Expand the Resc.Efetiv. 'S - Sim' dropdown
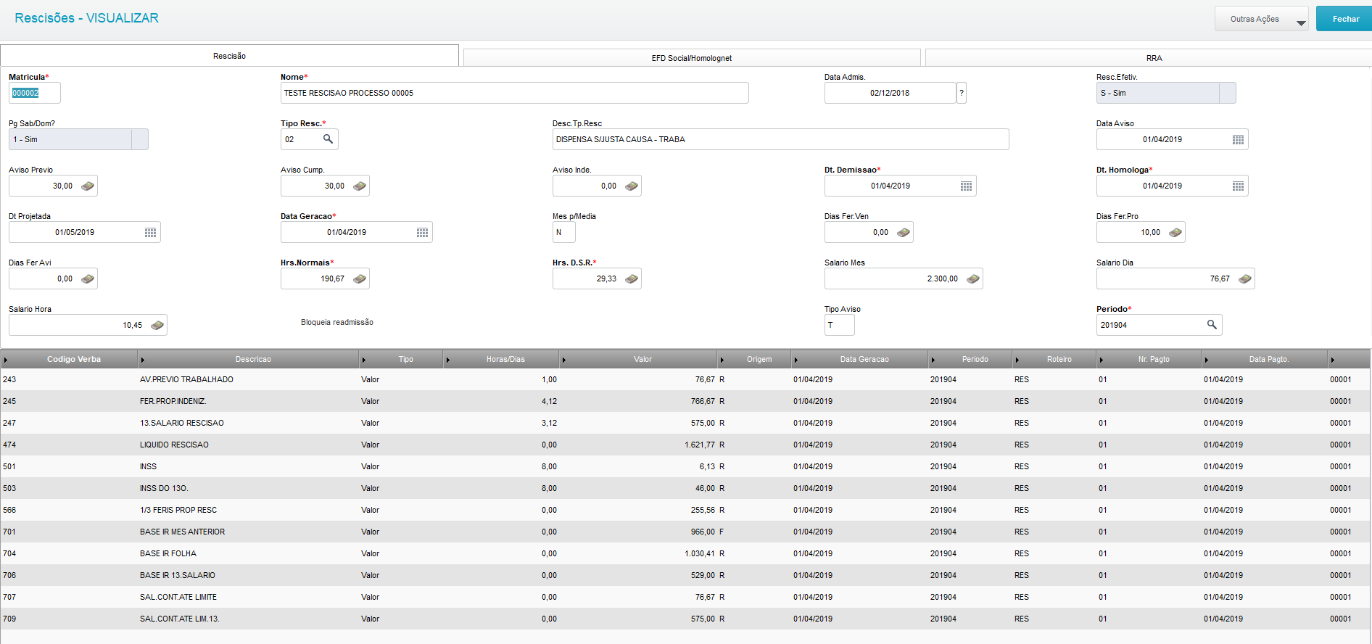 click(1228, 93)
